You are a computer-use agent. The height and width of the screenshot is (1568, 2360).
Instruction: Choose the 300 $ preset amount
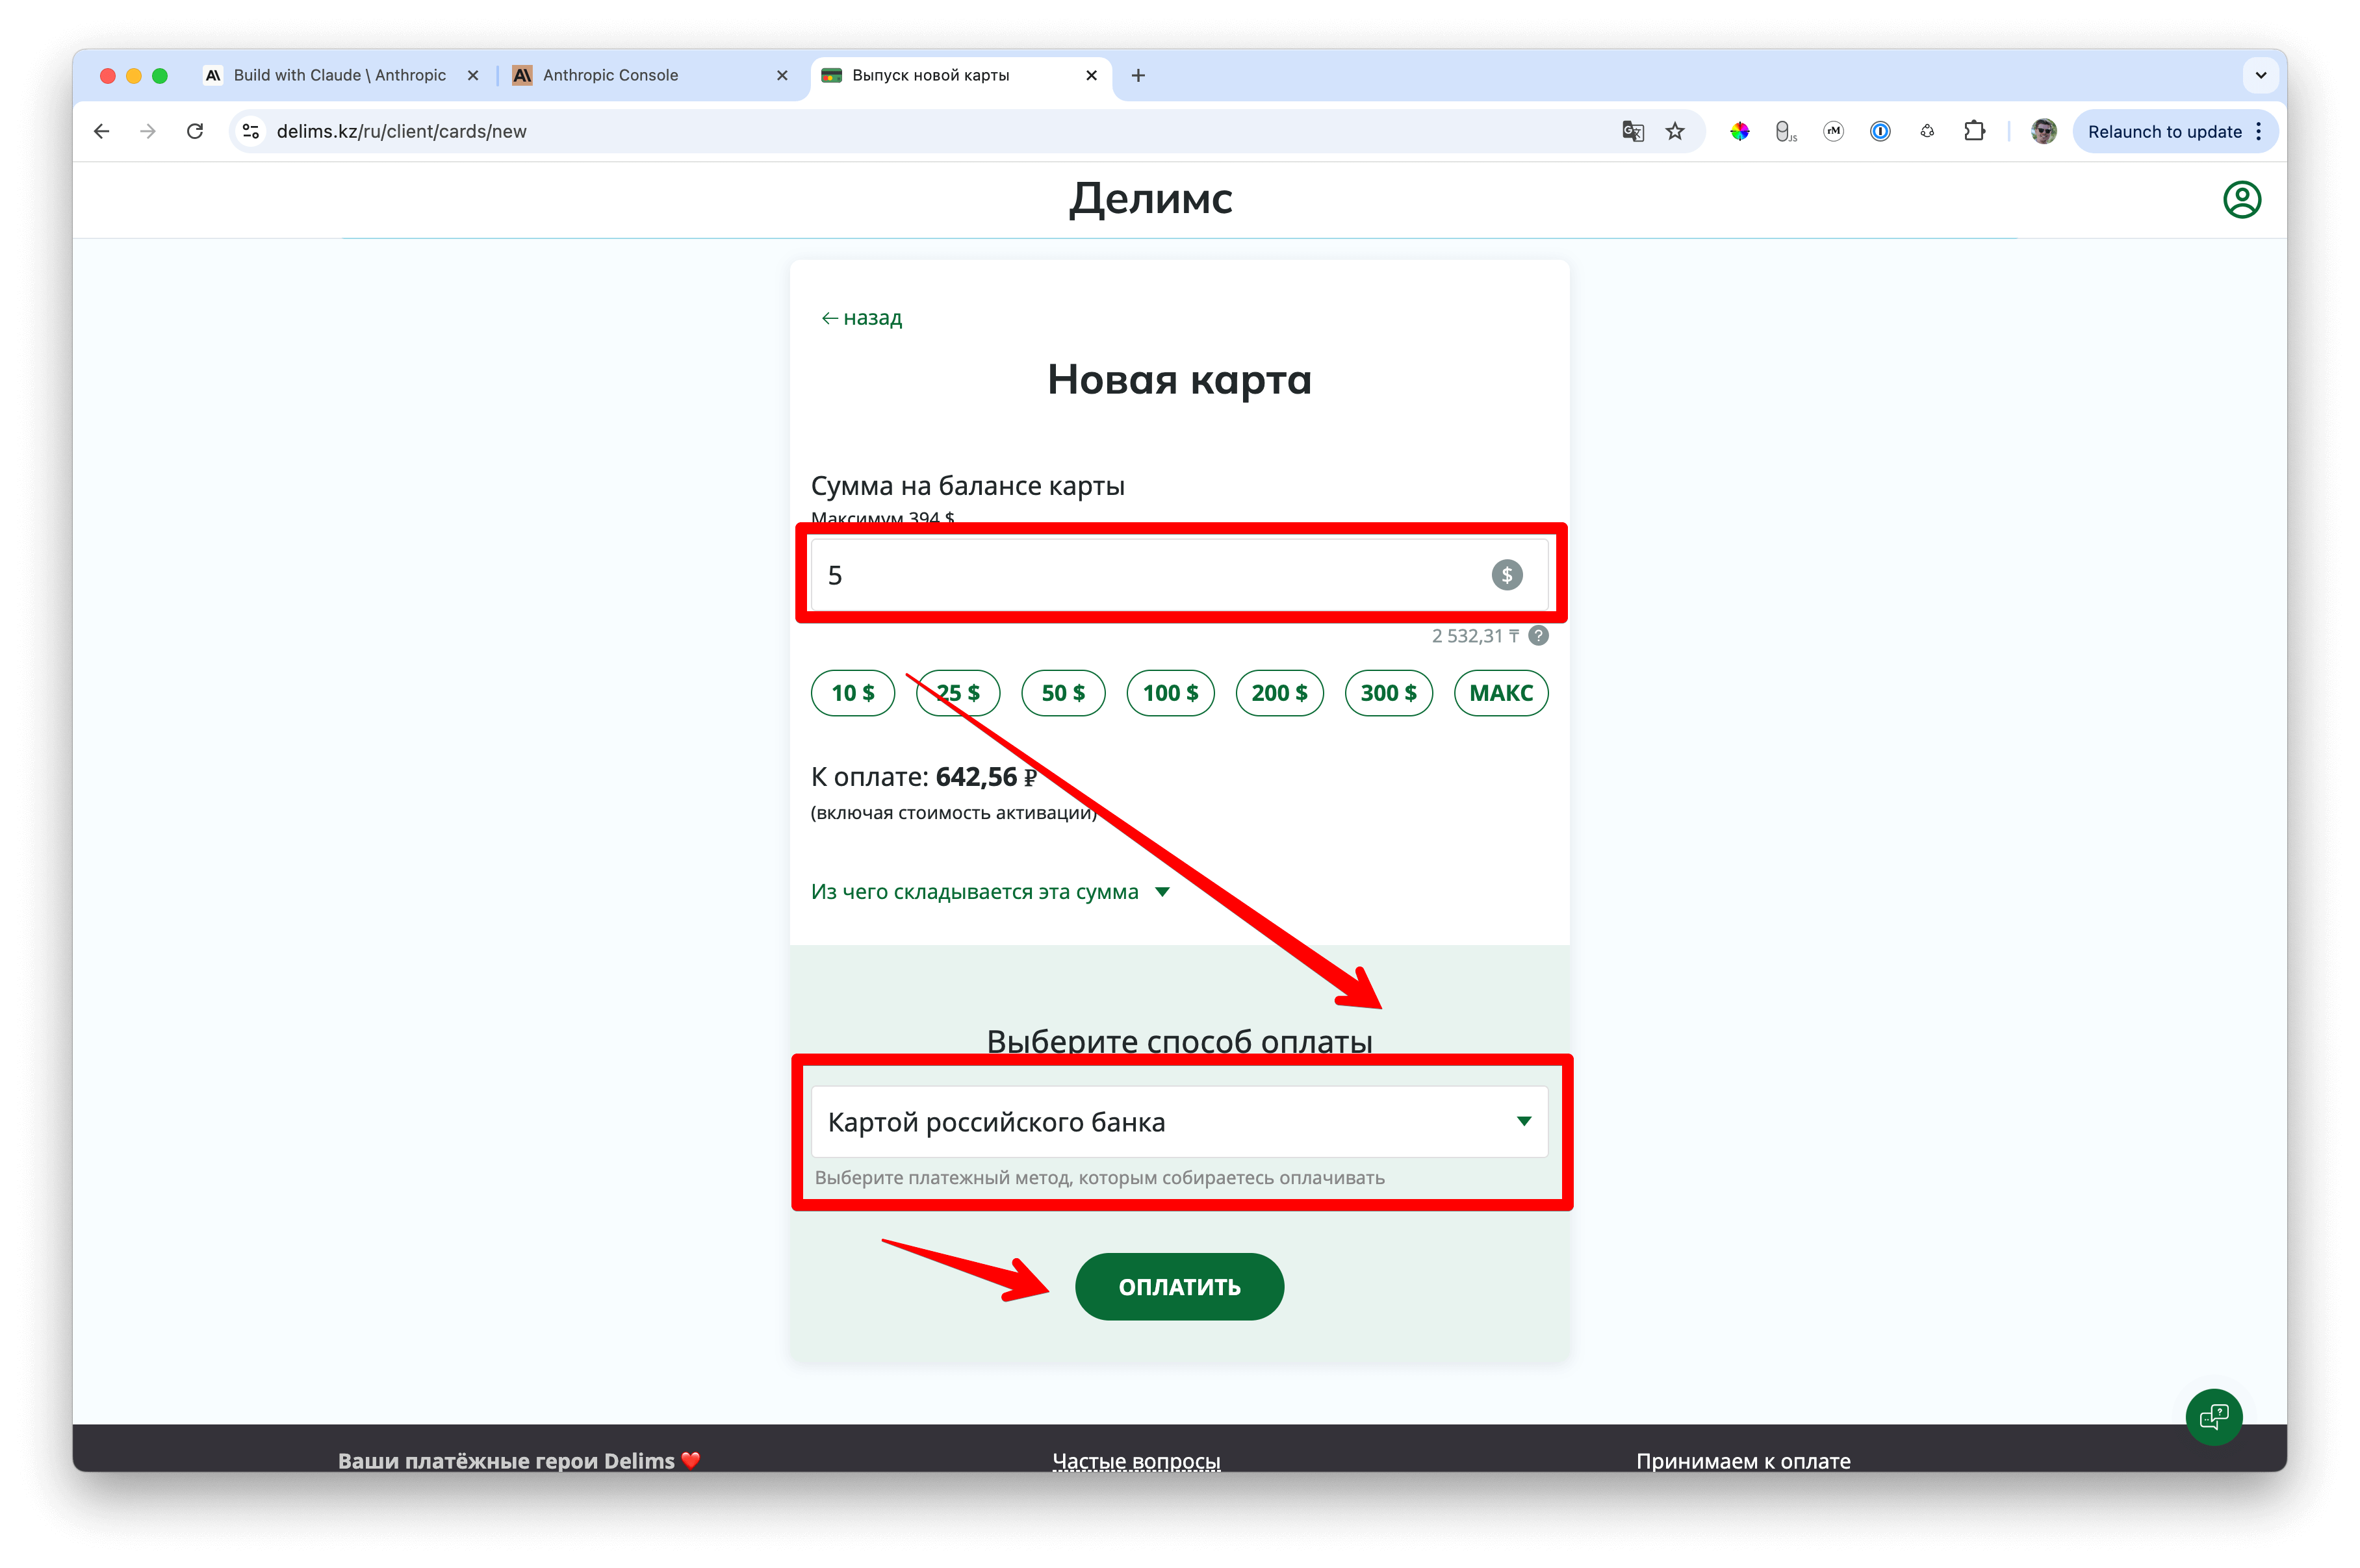tap(1389, 693)
